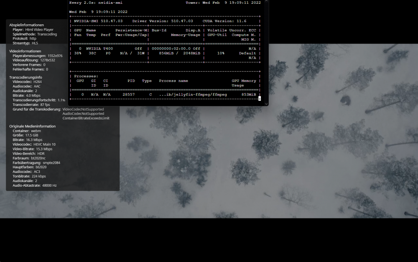Click the Video-Bereich value "HDR"
The height and width of the screenshot is (262, 418).
(41, 154)
